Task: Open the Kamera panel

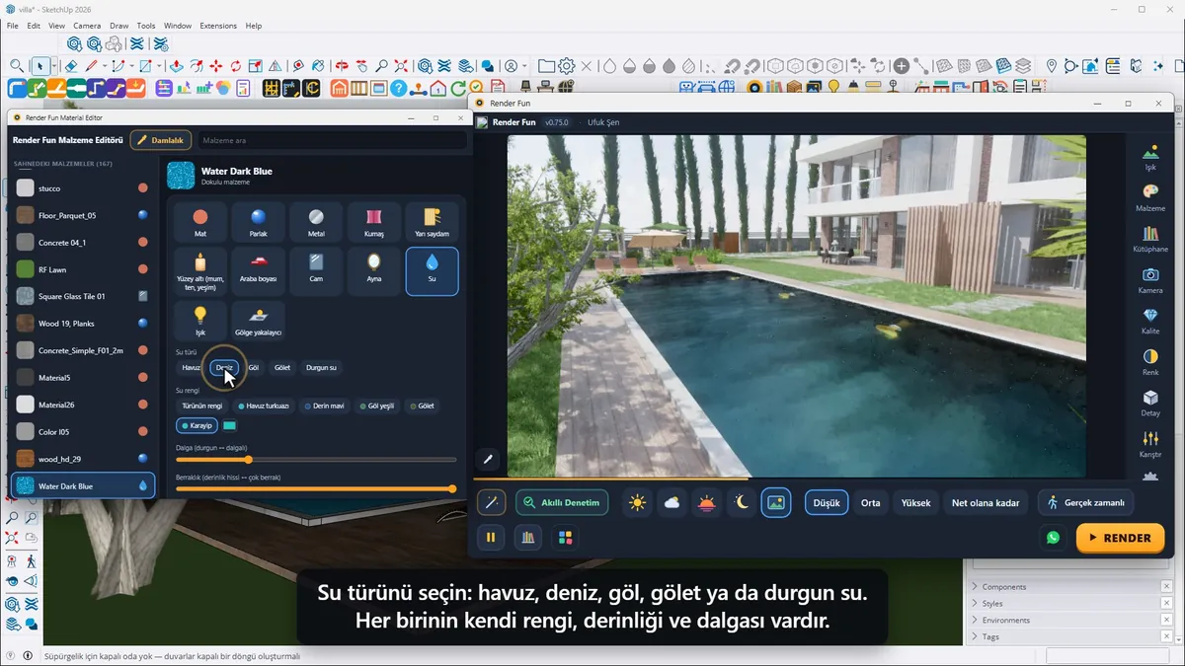Action: tap(1149, 280)
